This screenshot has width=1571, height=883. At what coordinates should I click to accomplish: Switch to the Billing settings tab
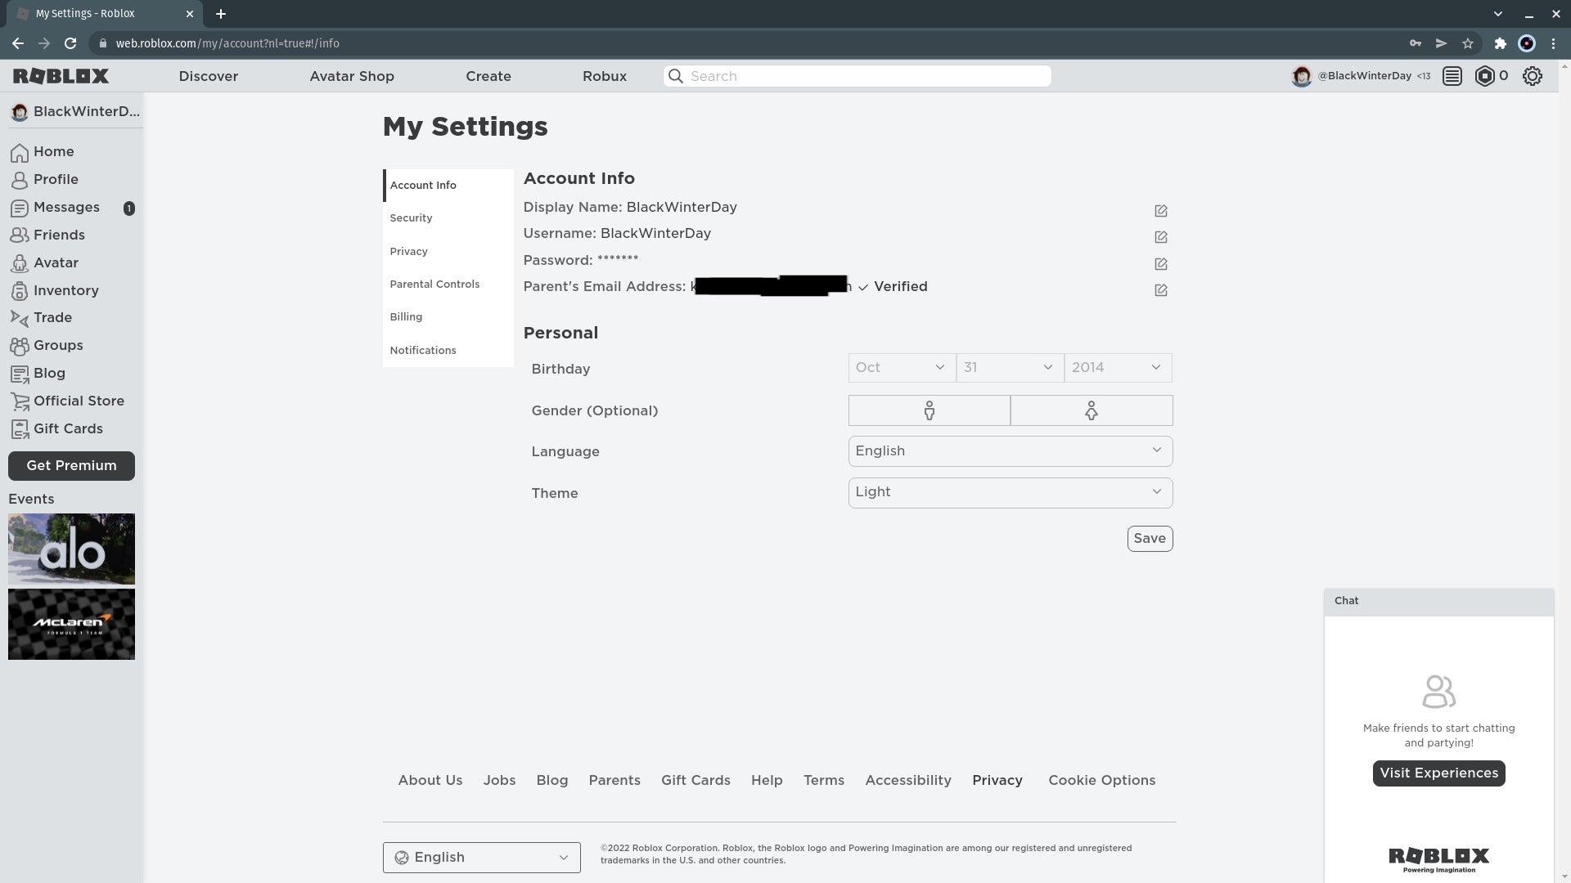(x=448, y=317)
